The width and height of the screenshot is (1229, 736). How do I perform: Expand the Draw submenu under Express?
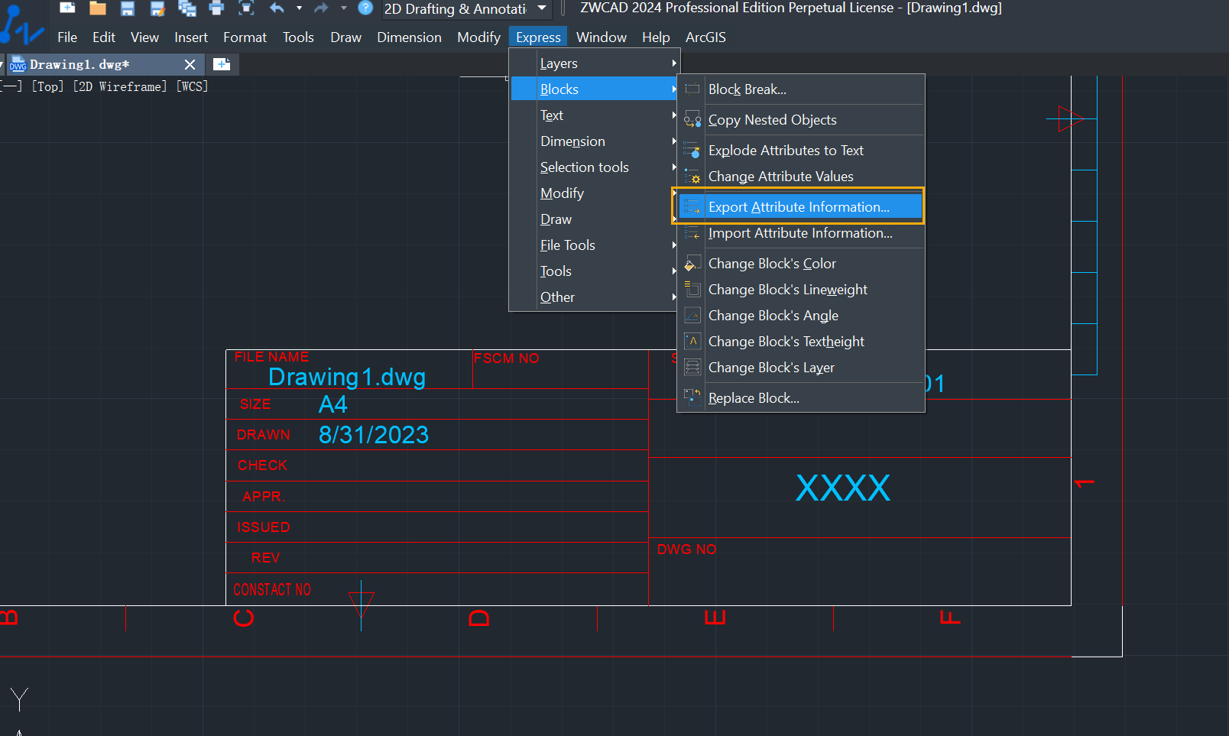[595, 219]
